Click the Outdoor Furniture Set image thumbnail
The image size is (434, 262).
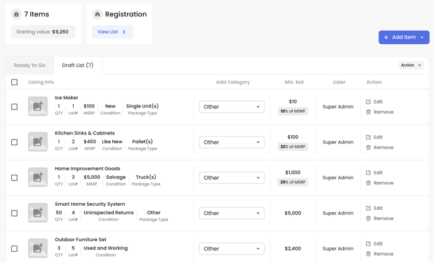pyautogui.click(x=38, y=248)
